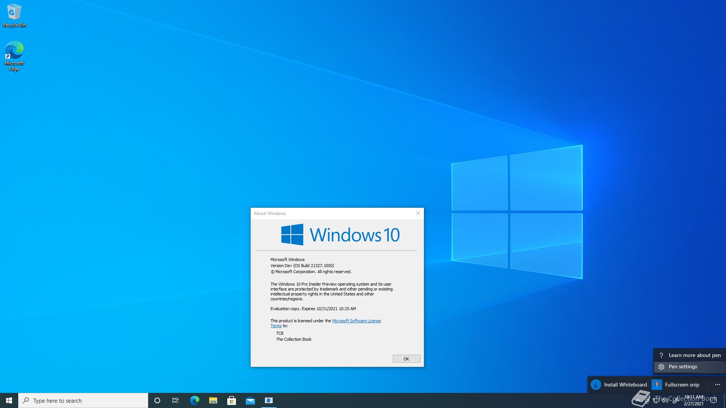Click the question mark icon beside Learn more

[661, 355]
